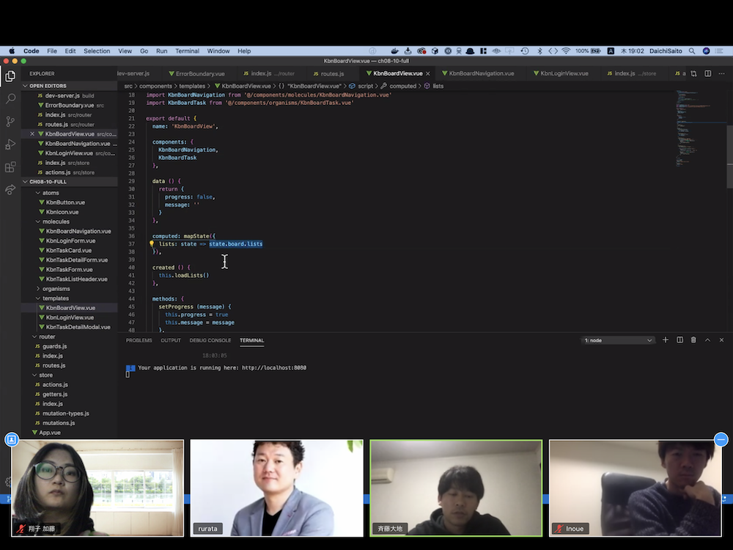
Task: Switch to the KbnBoardNavigation.vue tab
Action: [481, 73]
